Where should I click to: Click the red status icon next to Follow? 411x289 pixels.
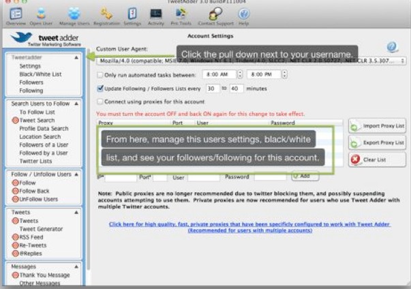tap(16, 183)
